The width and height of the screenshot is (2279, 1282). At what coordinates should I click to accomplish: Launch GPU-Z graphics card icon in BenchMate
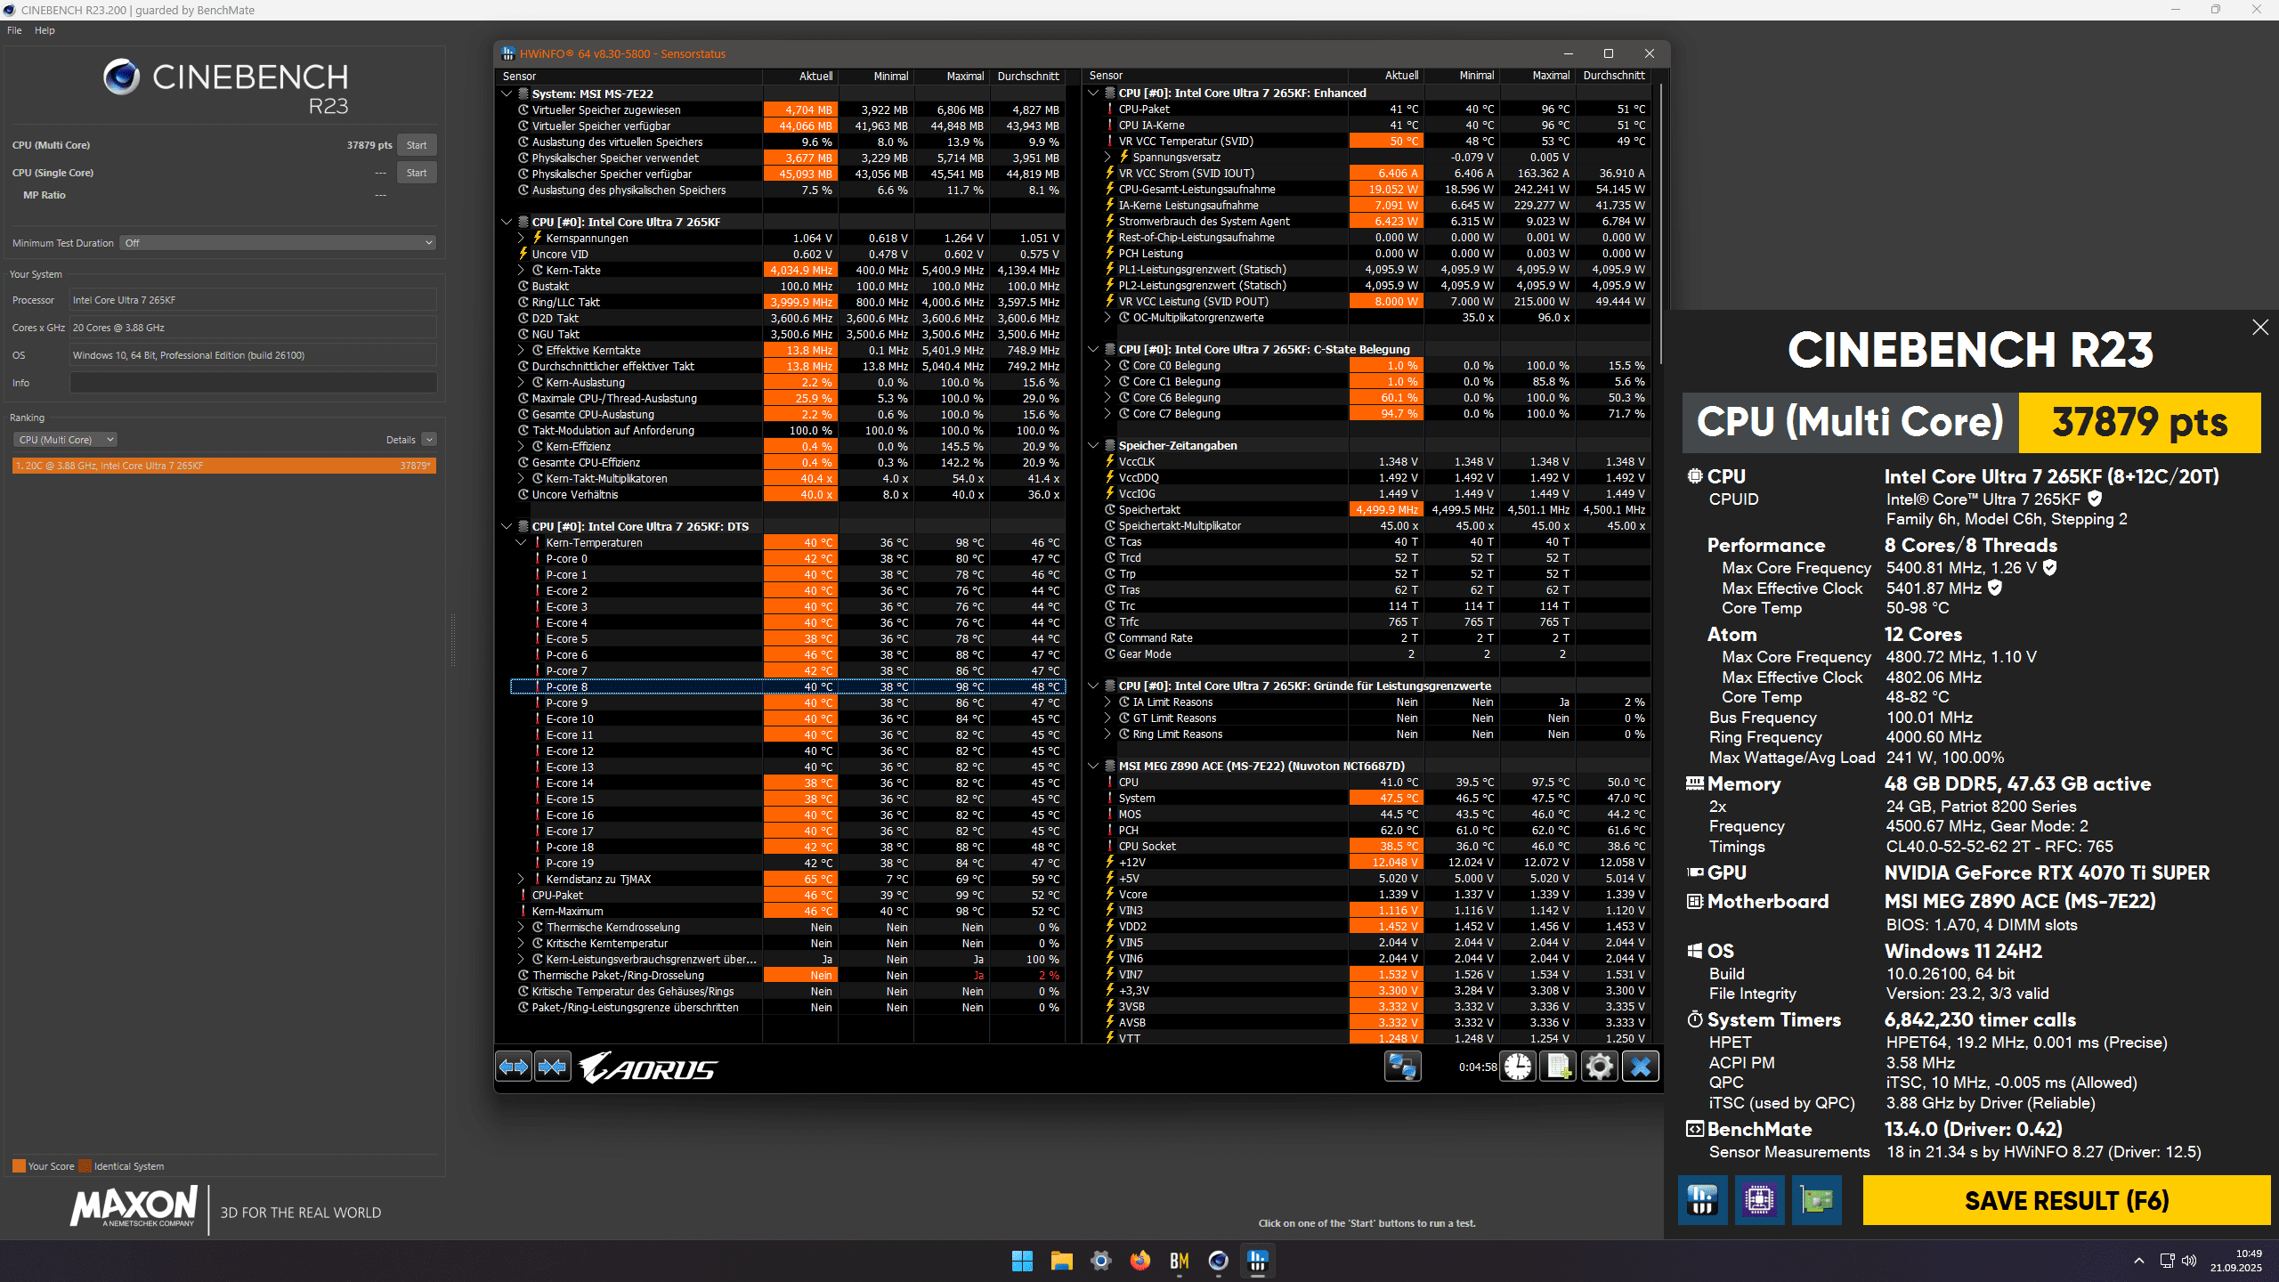[x=1816, y=1200]
